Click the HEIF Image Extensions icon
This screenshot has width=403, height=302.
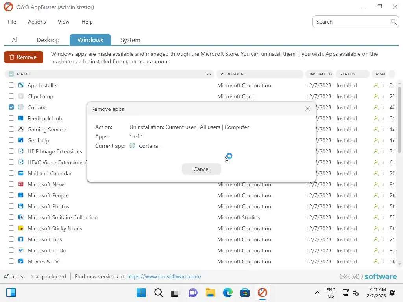pos(21,151)
